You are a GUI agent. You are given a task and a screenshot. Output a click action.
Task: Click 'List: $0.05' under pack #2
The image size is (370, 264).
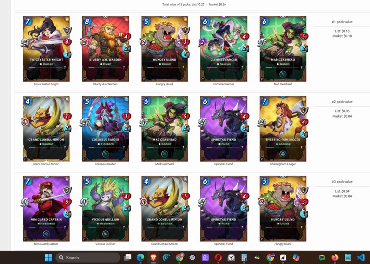[342, 111]
